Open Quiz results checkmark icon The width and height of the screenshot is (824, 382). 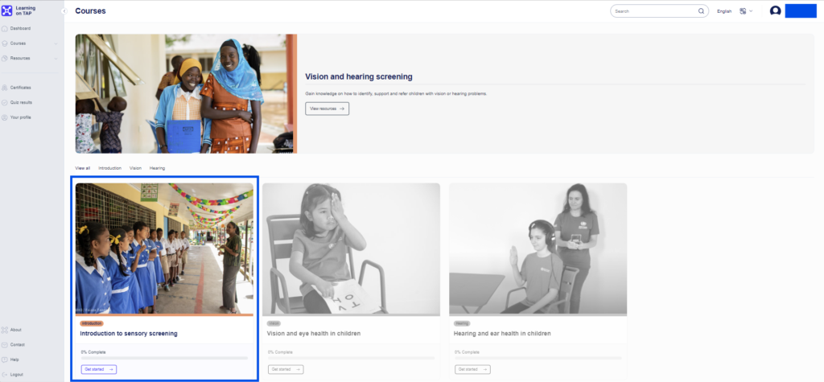(x=5, y=102)
